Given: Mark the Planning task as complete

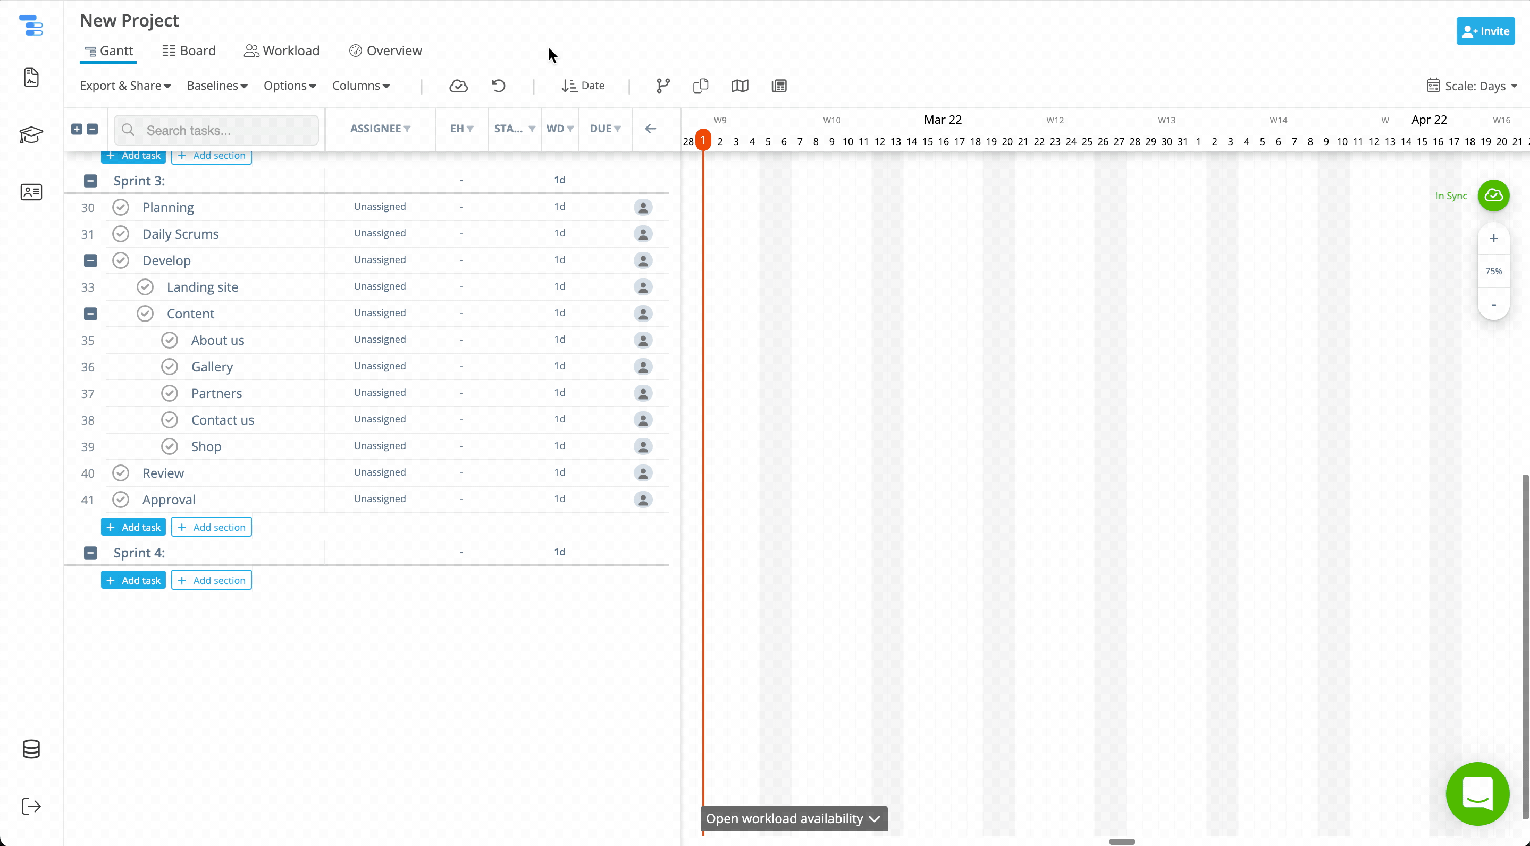Looking at the screenshot, I should 121,207.
